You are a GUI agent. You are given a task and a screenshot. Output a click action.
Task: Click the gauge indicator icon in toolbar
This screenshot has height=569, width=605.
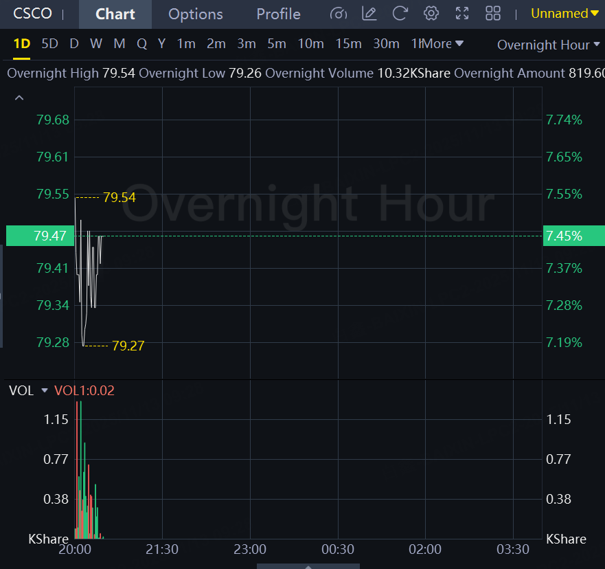338,14
